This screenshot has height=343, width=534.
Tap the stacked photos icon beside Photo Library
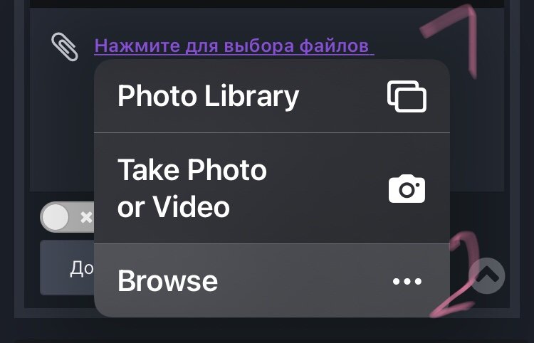tap(407, 96)
